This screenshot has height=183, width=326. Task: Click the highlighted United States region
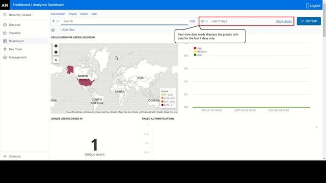(86, 82)
